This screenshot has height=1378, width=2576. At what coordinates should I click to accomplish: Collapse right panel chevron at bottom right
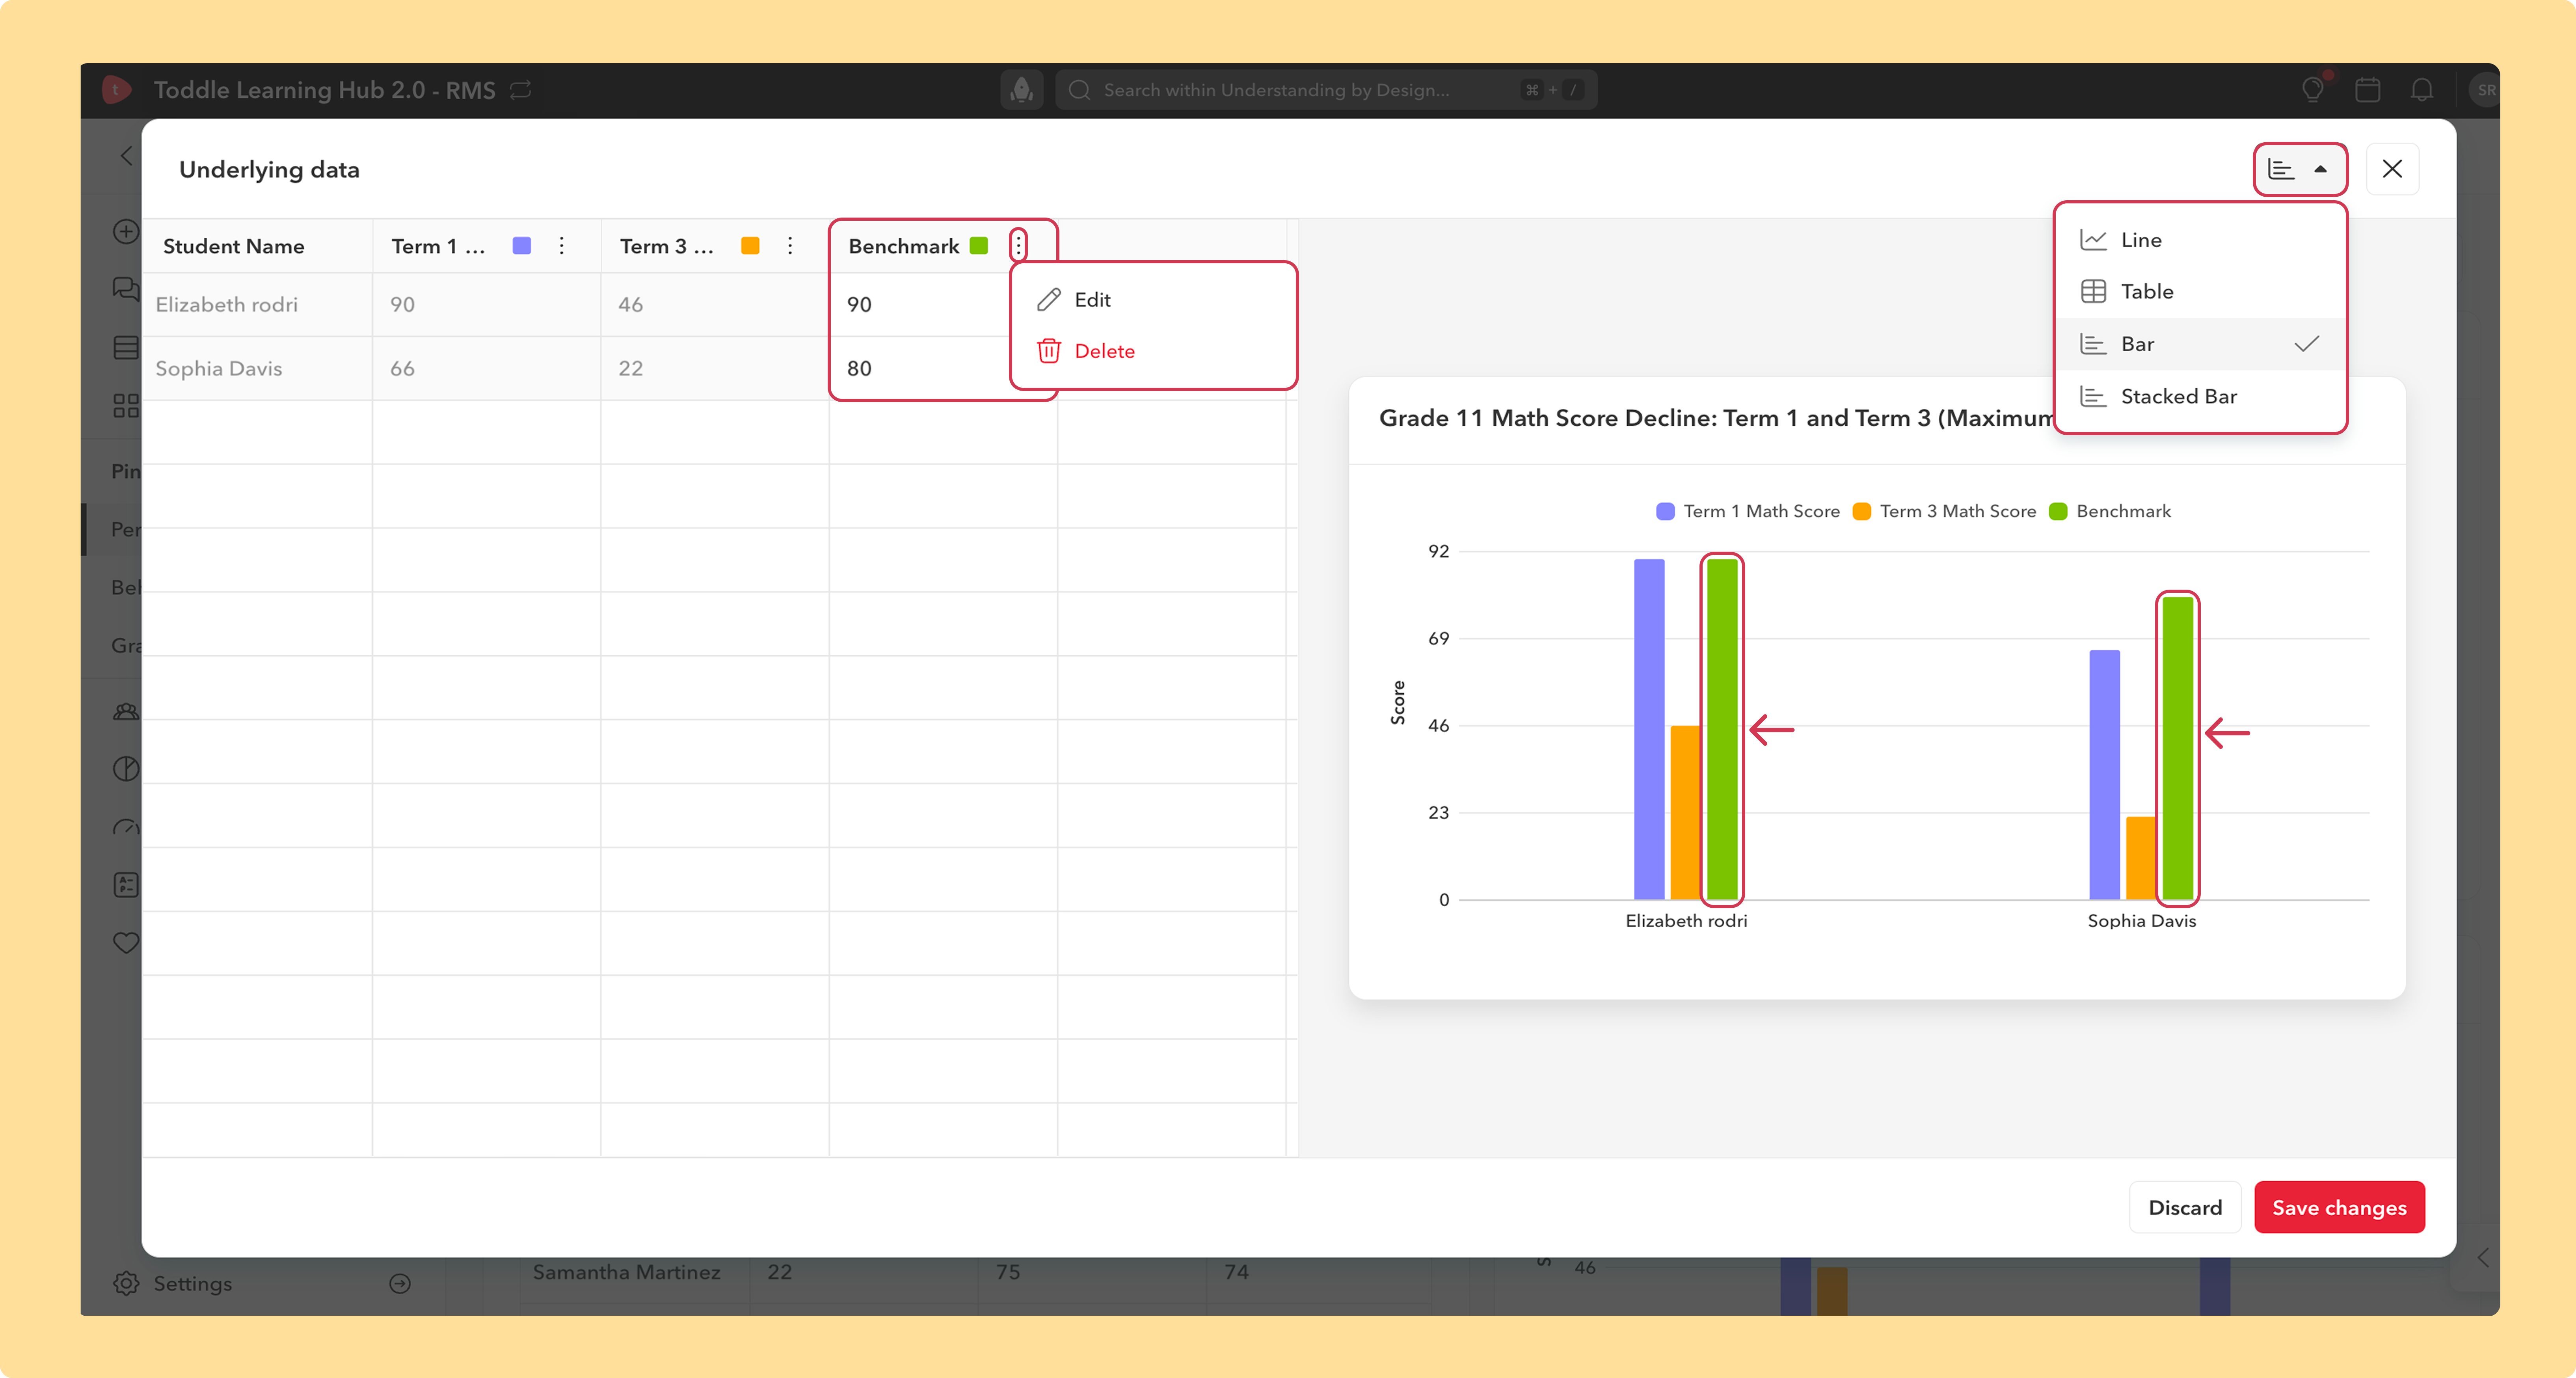click(x=2483, y=1258)
